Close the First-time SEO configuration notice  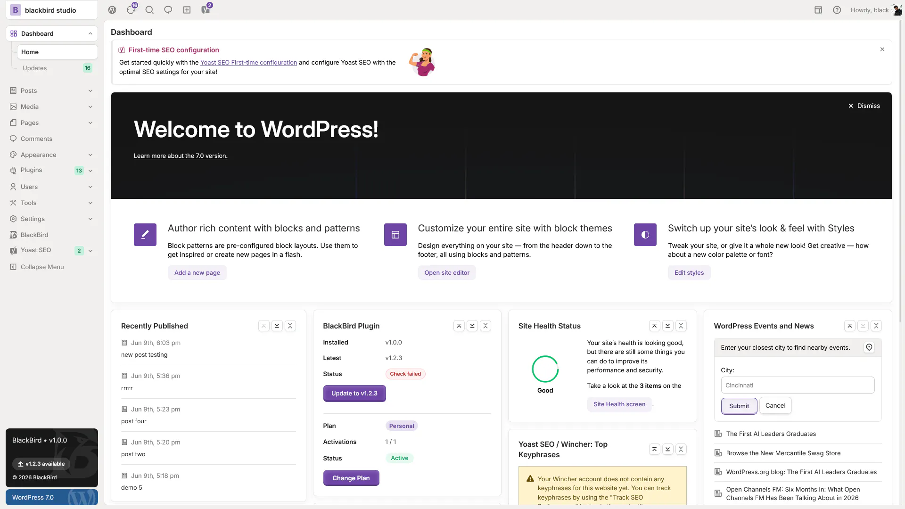click(882, 49)
